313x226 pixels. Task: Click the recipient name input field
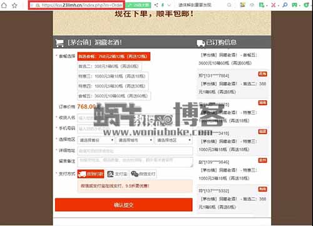135,118
